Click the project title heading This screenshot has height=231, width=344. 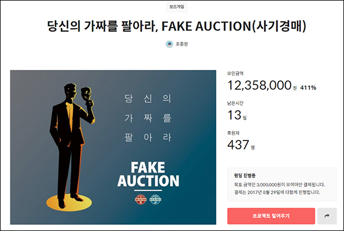pos(177,26)
